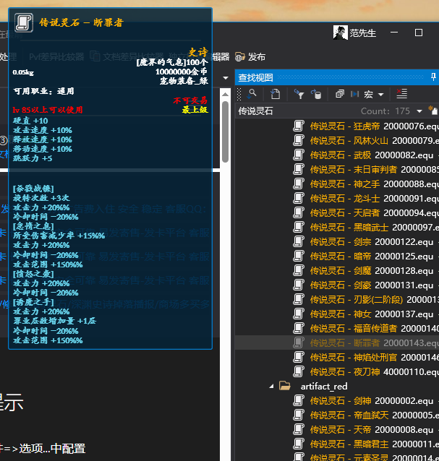Open the dropdown arrow left of 查找视图
This screenshot has width=439, height=461.
226,77
